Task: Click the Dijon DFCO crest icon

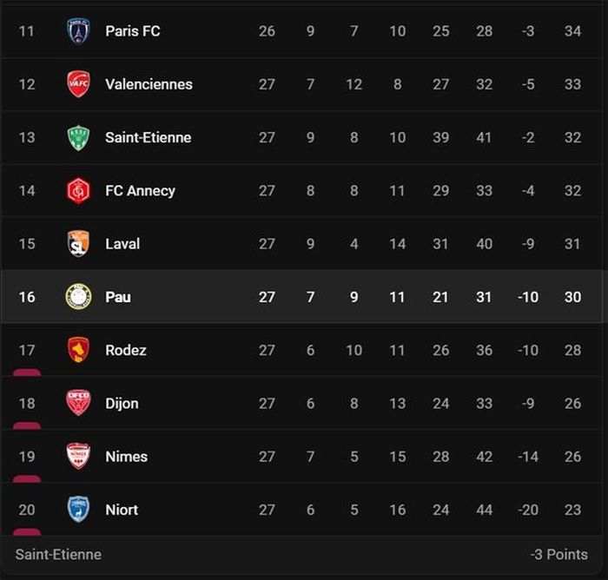Action: tap(78, 403)
